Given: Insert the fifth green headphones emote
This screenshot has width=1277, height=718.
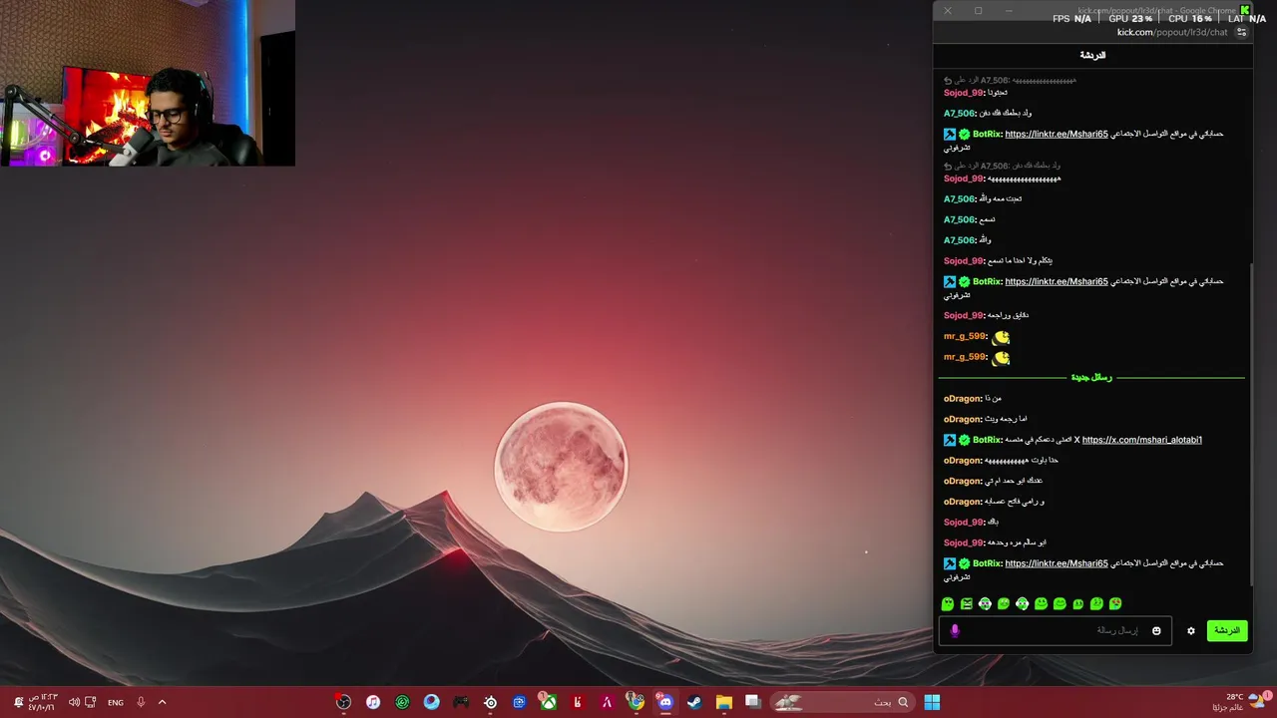Looking at the screenshot, I should [x=1022, y=603].
